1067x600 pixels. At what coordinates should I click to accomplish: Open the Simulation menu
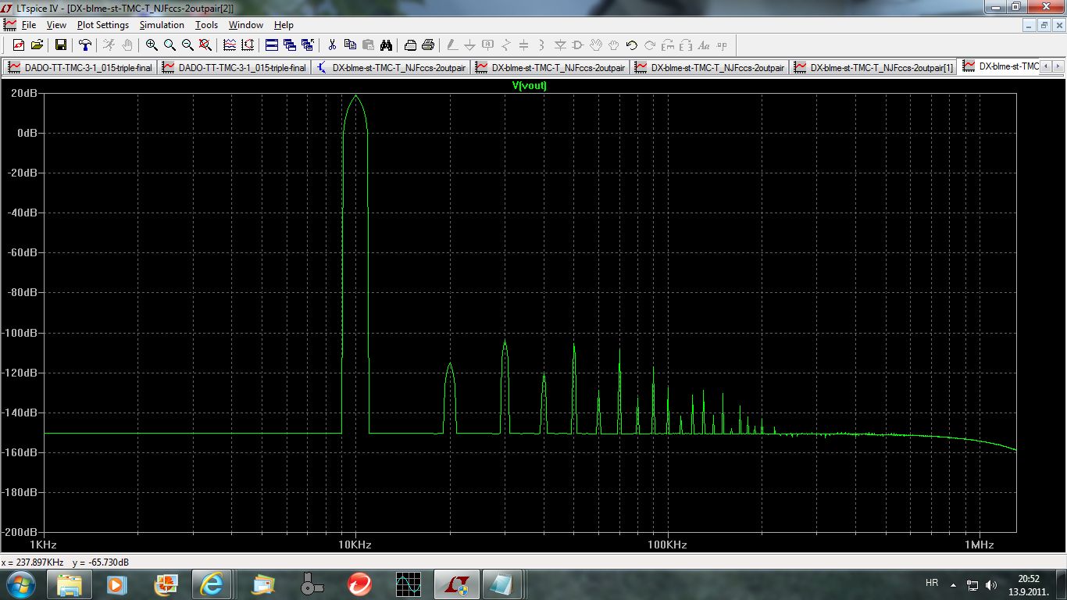pyautogui.click(x=162, y=25)
